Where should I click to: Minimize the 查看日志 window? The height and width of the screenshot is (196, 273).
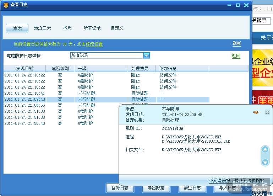(229, 5)
